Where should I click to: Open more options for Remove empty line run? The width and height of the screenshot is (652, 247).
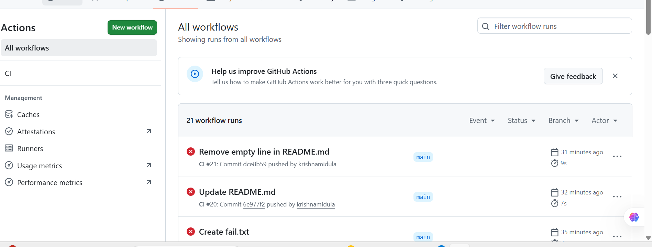[x=617, y=157]
